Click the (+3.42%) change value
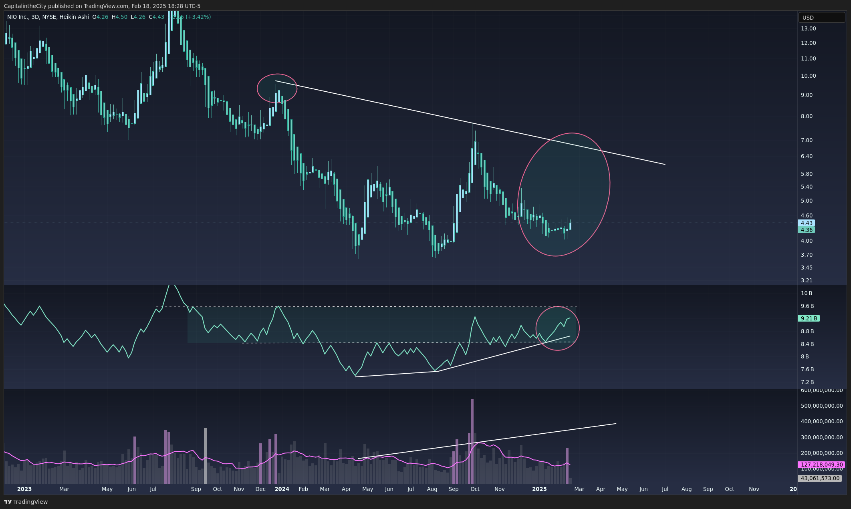 (198, 17)
